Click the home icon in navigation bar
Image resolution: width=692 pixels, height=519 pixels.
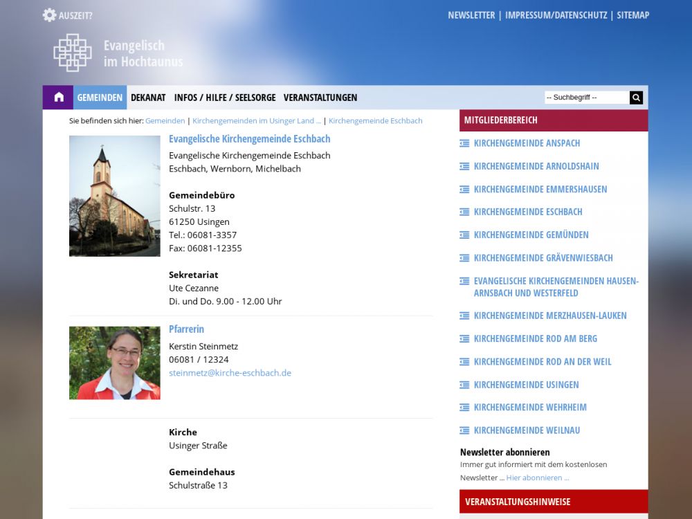[x=59, y=98]
